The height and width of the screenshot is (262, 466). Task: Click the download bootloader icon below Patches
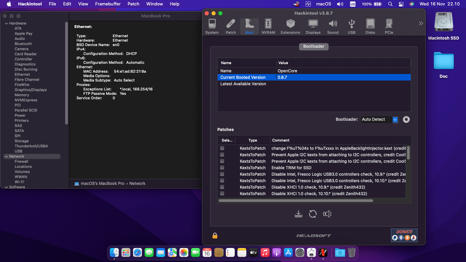298,214
